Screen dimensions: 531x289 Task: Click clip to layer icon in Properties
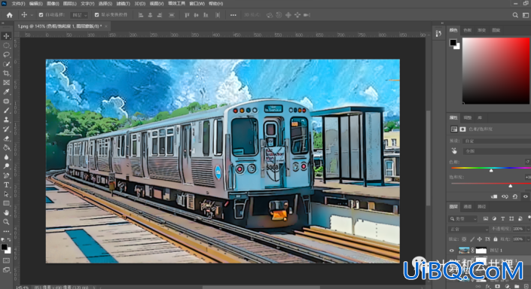click(494, 196)
